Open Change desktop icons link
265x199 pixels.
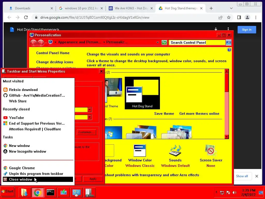click(x=55, y=62)
